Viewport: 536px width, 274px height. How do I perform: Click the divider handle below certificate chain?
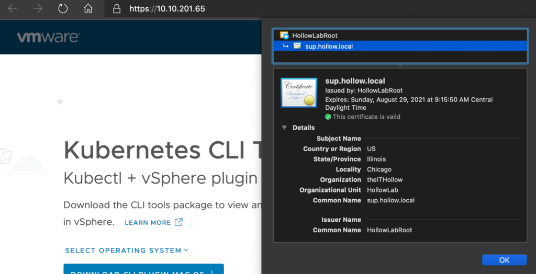[x=400, y=66]
